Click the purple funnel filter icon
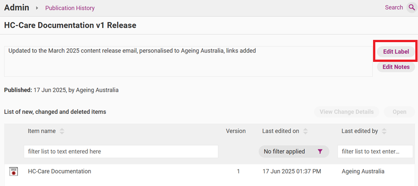 320,151
